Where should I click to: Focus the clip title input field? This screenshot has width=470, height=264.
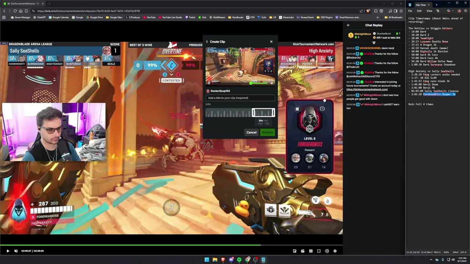(240, 98)
